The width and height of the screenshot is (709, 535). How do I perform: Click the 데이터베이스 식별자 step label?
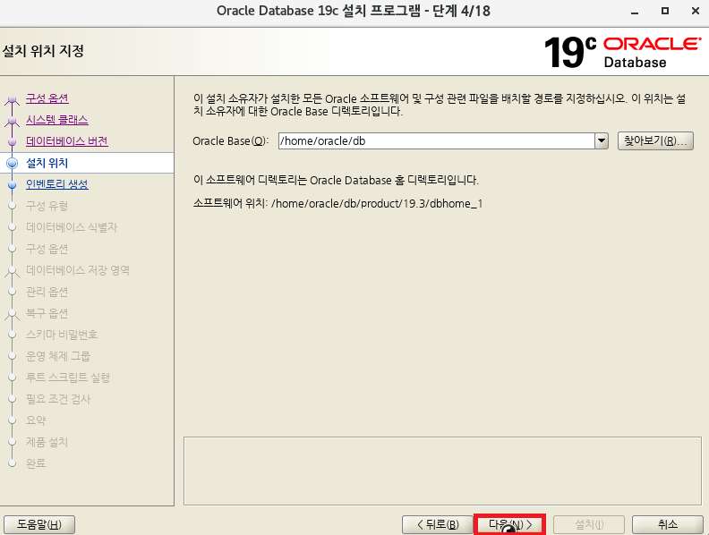click(x=72, y=227)
